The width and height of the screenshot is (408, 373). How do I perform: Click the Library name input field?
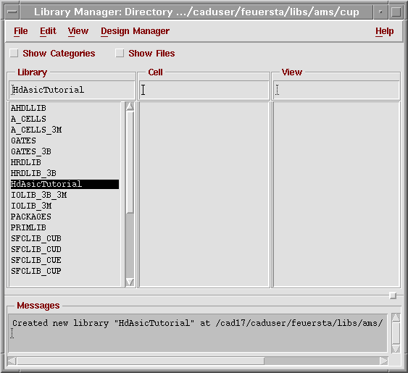pos(72,90)
